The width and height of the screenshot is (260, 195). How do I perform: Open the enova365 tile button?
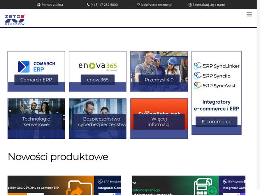click(98, 80)
